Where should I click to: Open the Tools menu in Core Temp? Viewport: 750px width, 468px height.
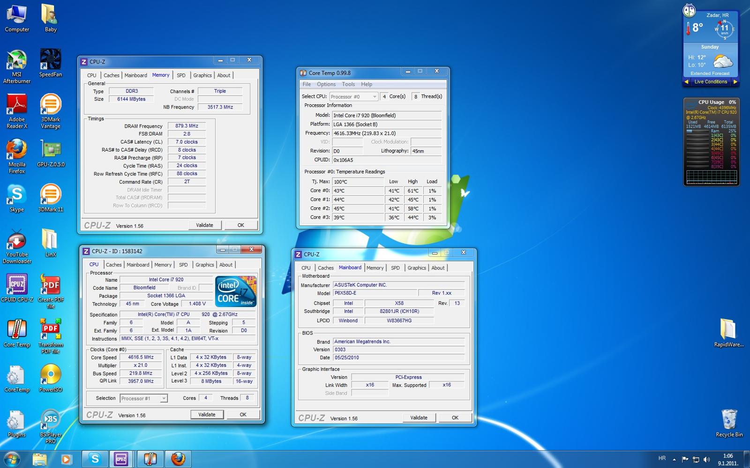(x=348, y=84)
